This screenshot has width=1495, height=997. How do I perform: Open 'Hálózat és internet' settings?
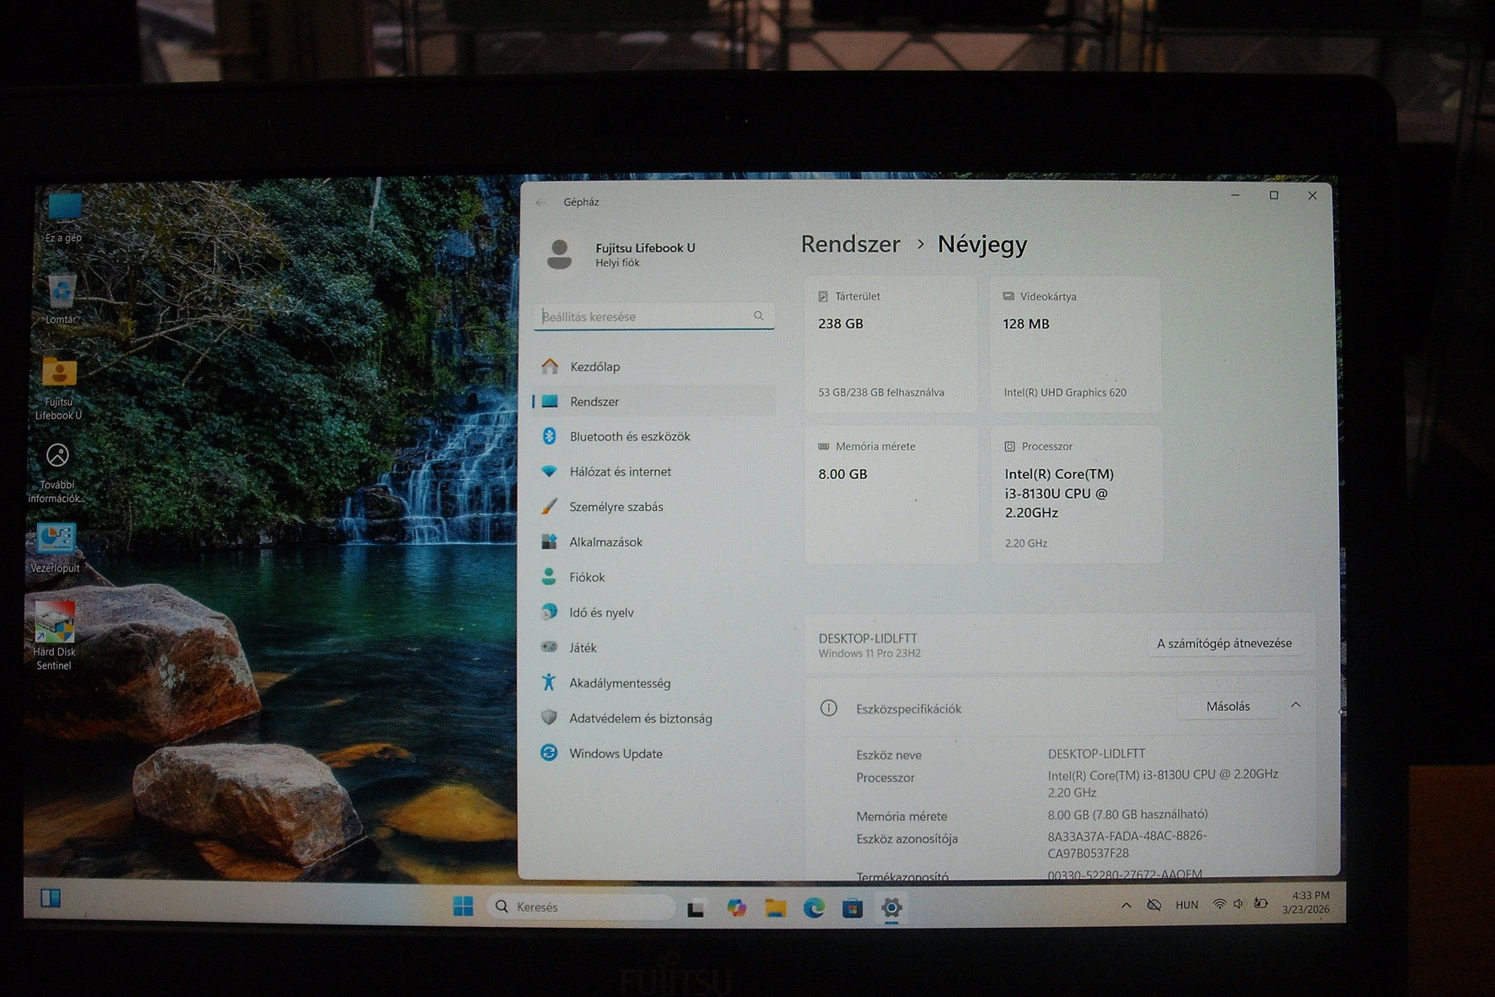pyautogui.click(x=654, y=472)
